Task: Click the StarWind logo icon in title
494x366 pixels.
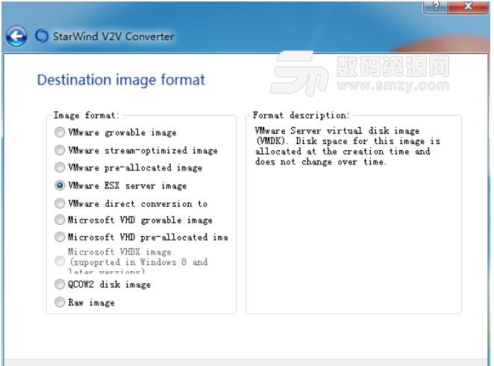Action: [42, 36]
